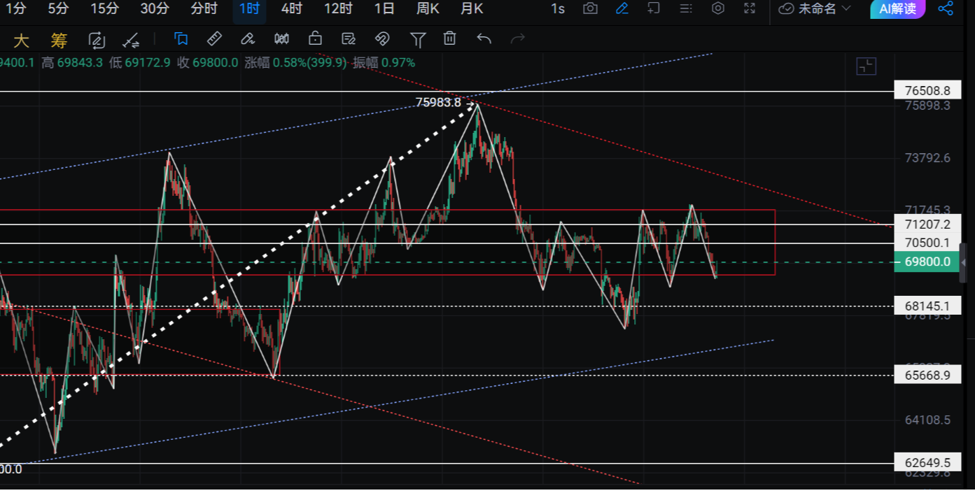Enter fullscreen mode with expand icon
The width and height of the screenshot is (975, 493).
[750, 9]
